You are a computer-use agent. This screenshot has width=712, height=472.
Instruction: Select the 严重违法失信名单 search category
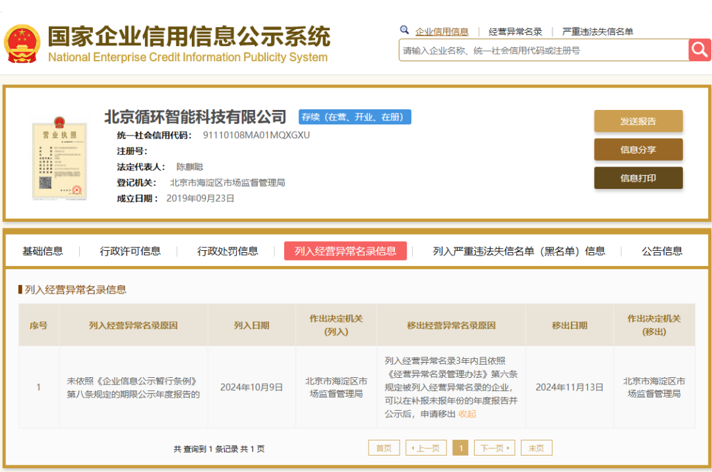(x=597, y=32)
